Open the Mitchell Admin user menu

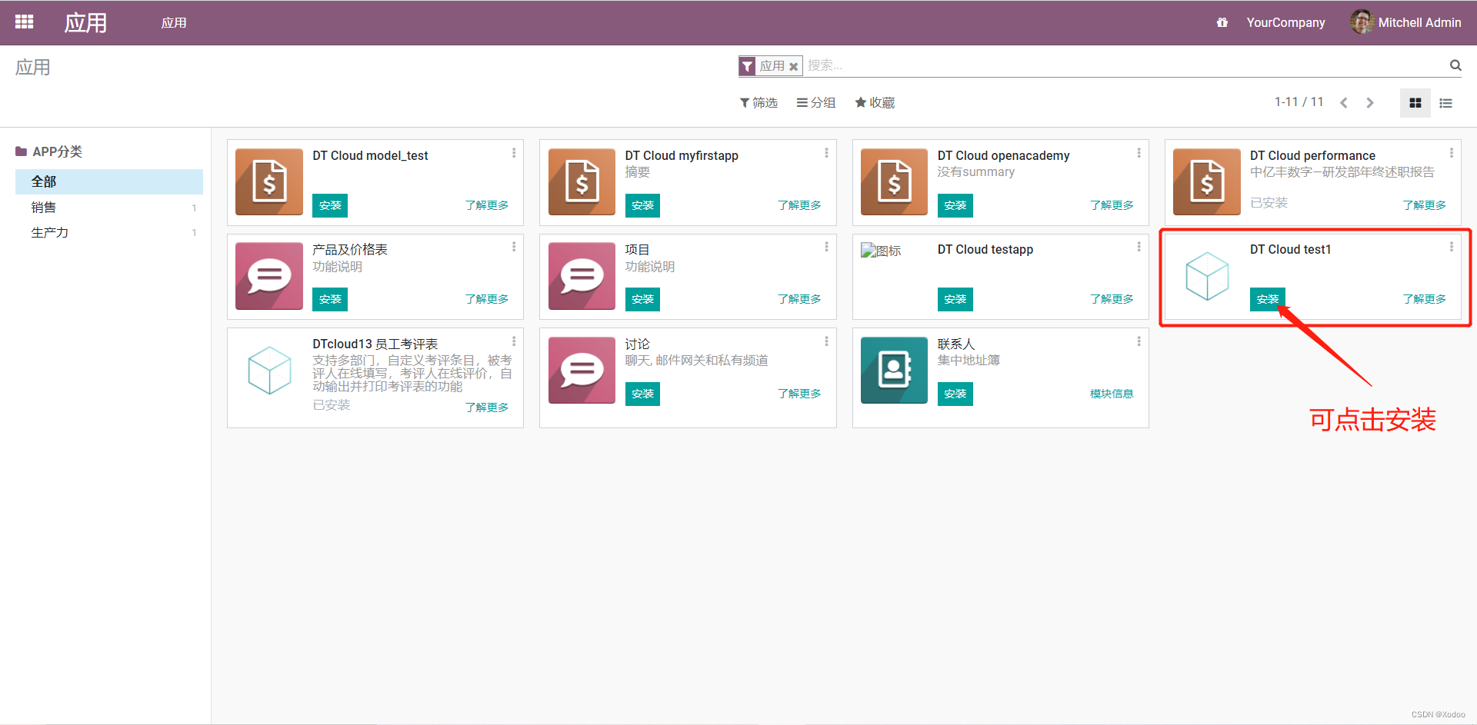1419,22
